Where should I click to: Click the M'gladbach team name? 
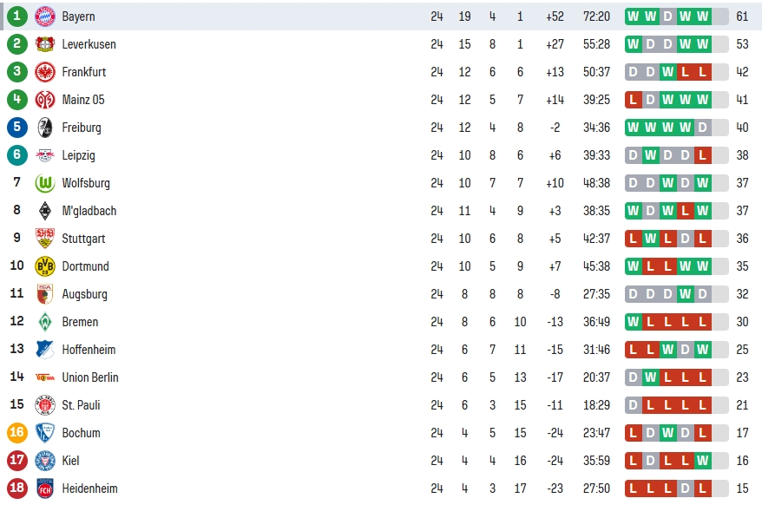pos(89,211)
